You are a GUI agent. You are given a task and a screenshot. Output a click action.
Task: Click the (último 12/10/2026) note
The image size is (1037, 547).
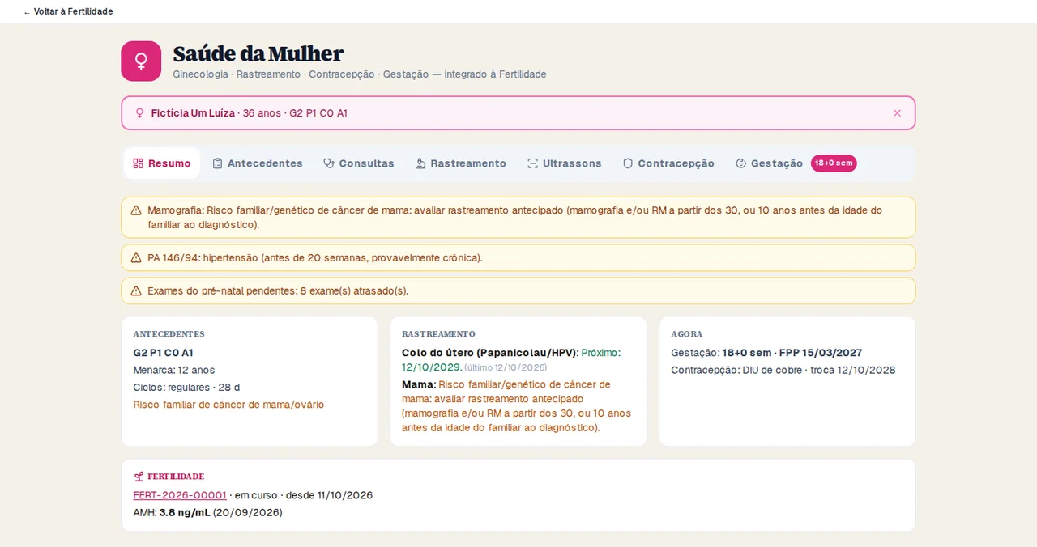pos(506,367)
